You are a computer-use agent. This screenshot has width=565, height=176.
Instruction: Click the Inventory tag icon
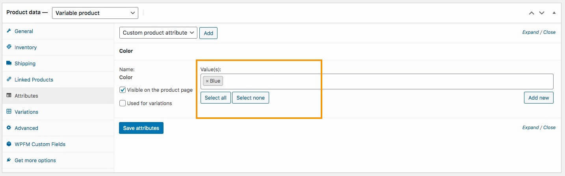click(x=9, y=47)
